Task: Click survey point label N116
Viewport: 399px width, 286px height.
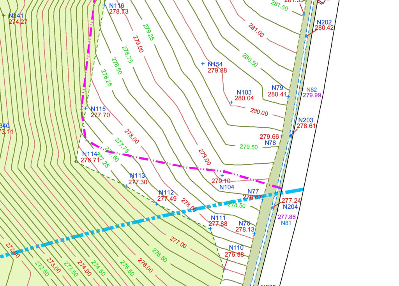Action: click(x=117, y=5)
